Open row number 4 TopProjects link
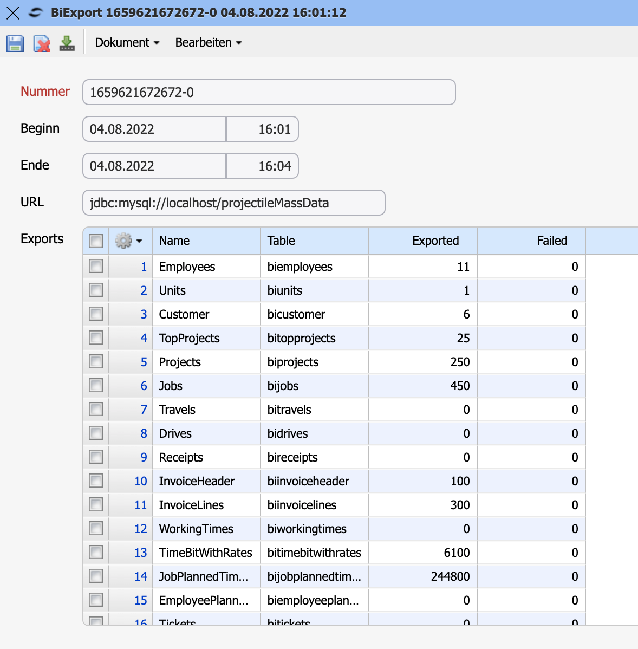This screenshot has height=649, width=638. (x=144, y=338)
